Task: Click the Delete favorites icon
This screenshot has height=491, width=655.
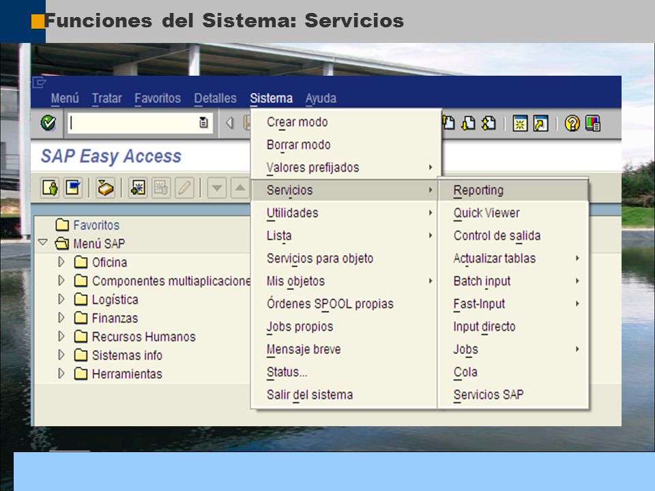Action: tap(161, 188)
